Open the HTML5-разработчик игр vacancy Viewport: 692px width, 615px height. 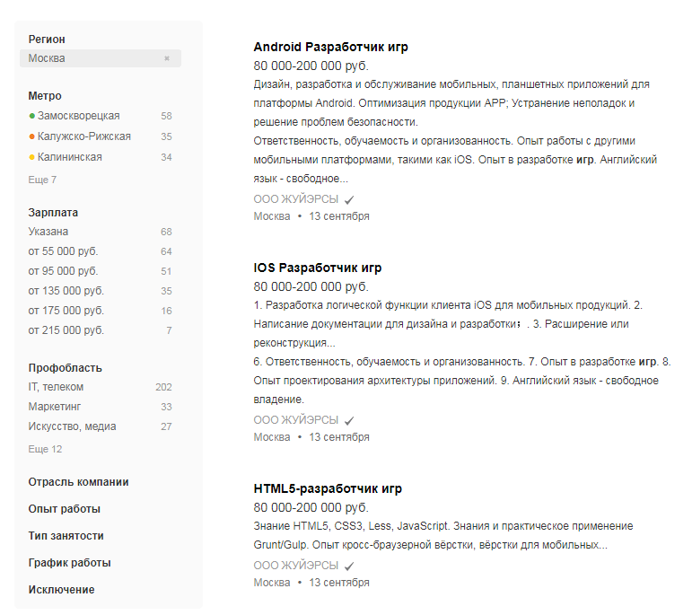[x=328, y=488]
